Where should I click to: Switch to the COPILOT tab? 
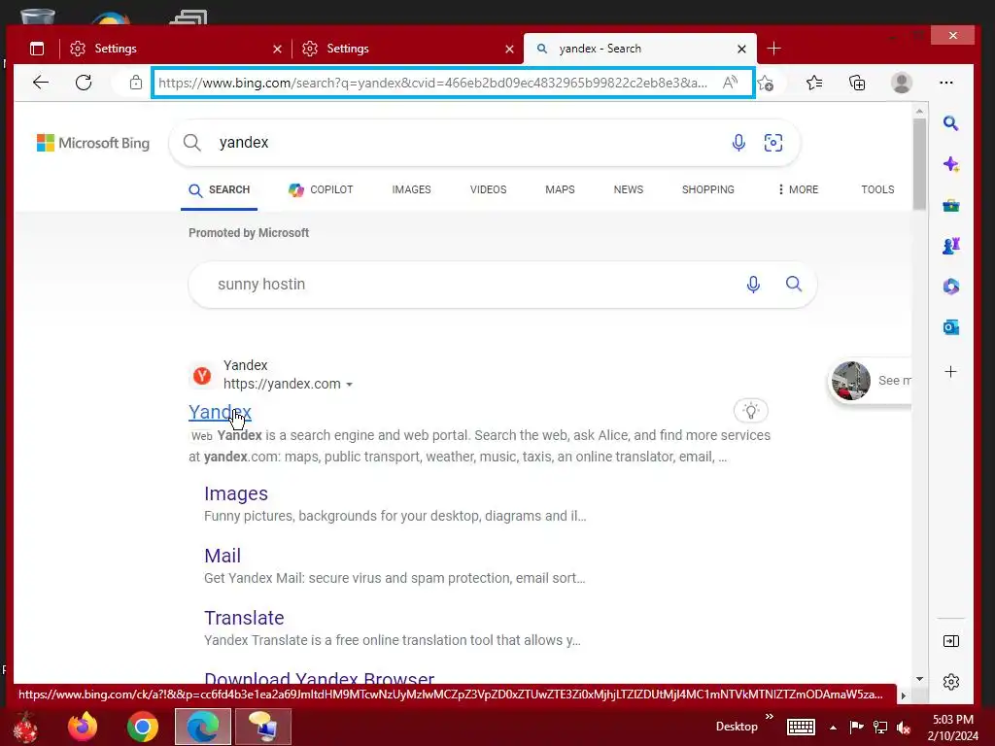(x=321, y=189)
